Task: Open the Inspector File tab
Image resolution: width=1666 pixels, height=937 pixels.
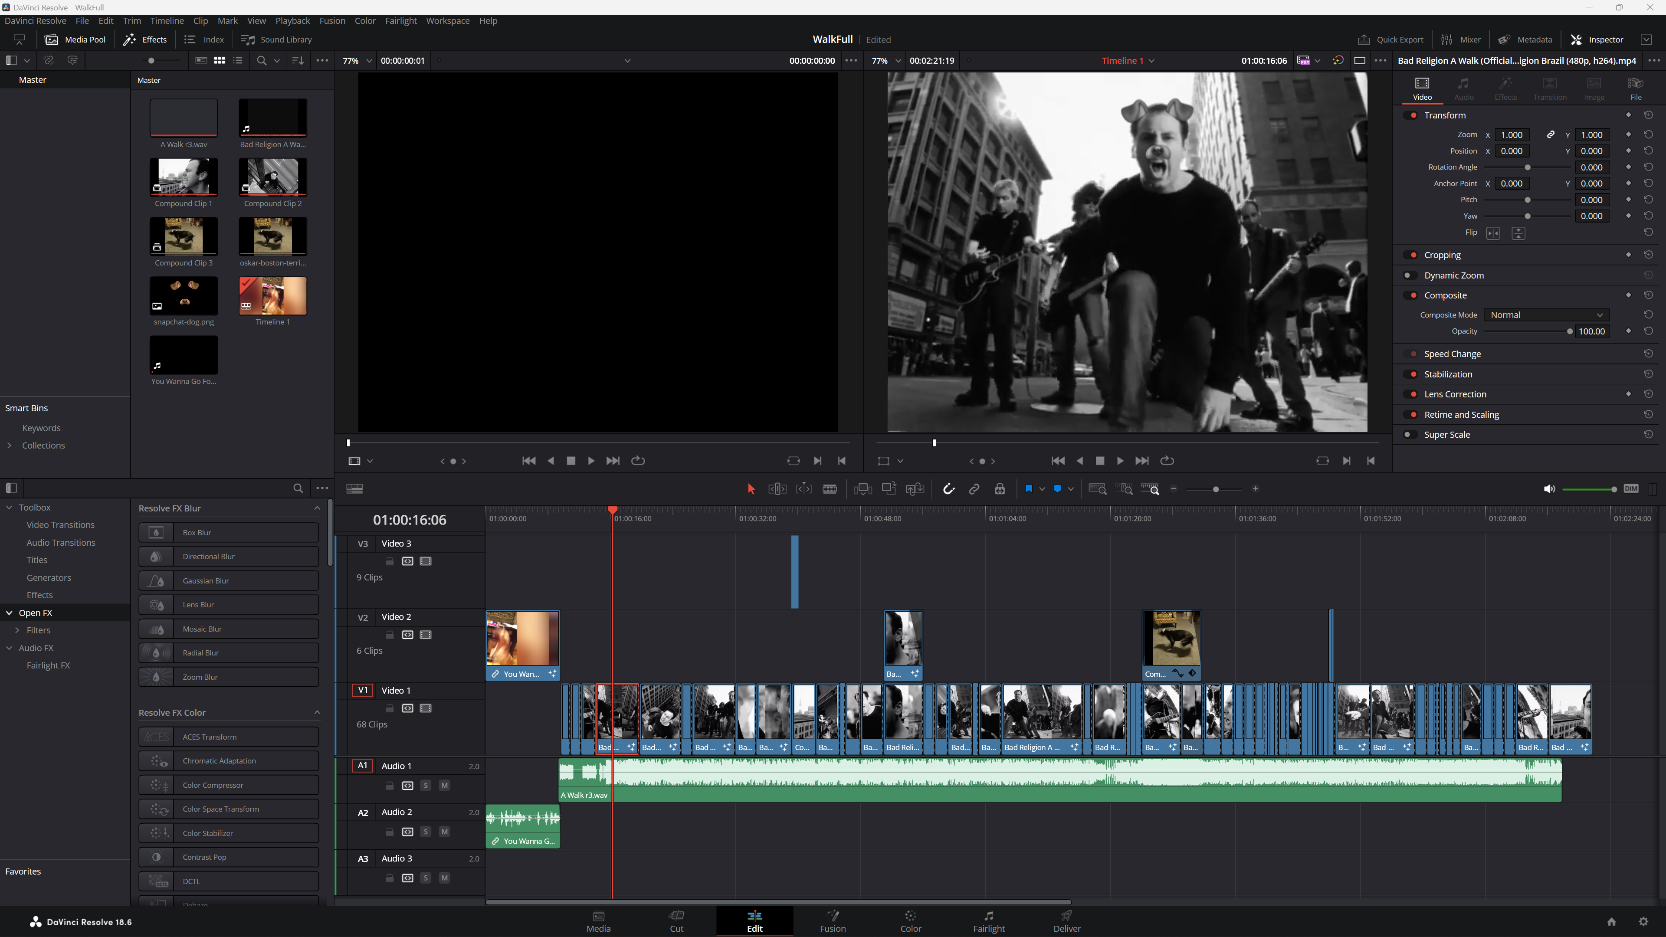Action: [x=1635, y=88]
